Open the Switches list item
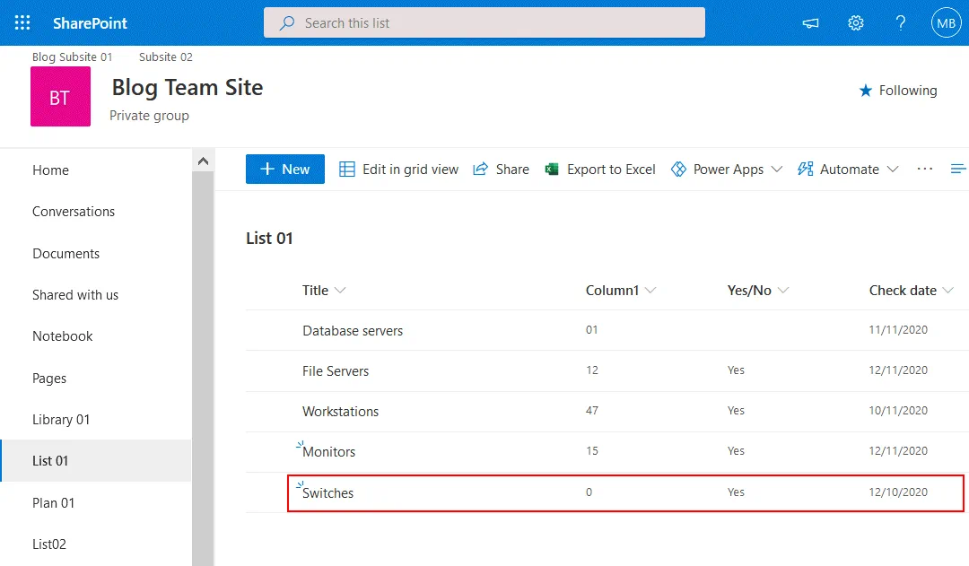Screen dimensions: 969x566 328,493
